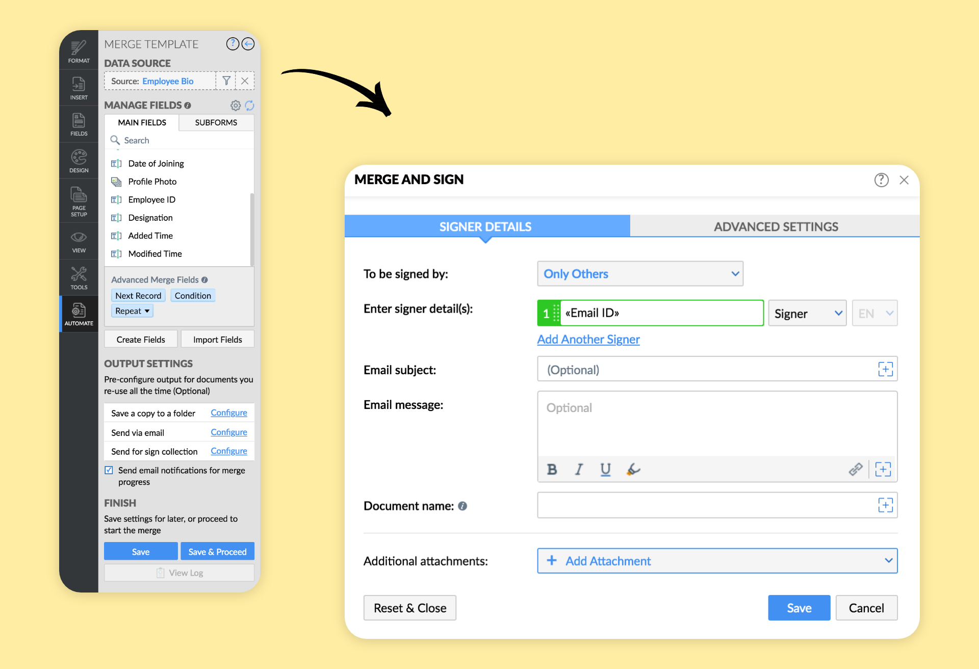Switch to Subforms tab

click(216, 122)
